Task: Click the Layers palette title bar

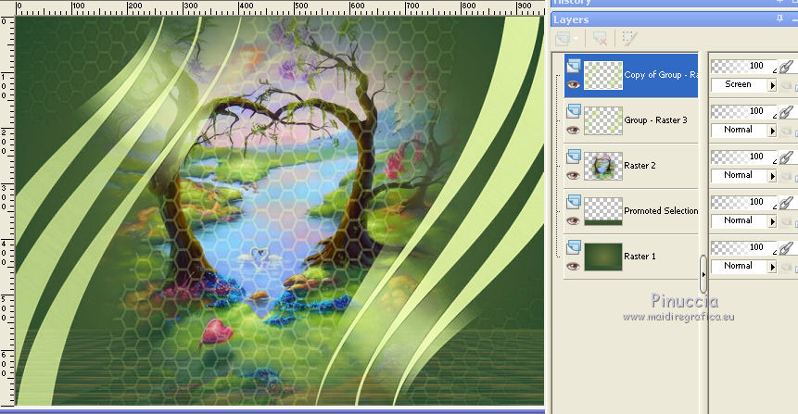Action: click(x=674, y=19)
